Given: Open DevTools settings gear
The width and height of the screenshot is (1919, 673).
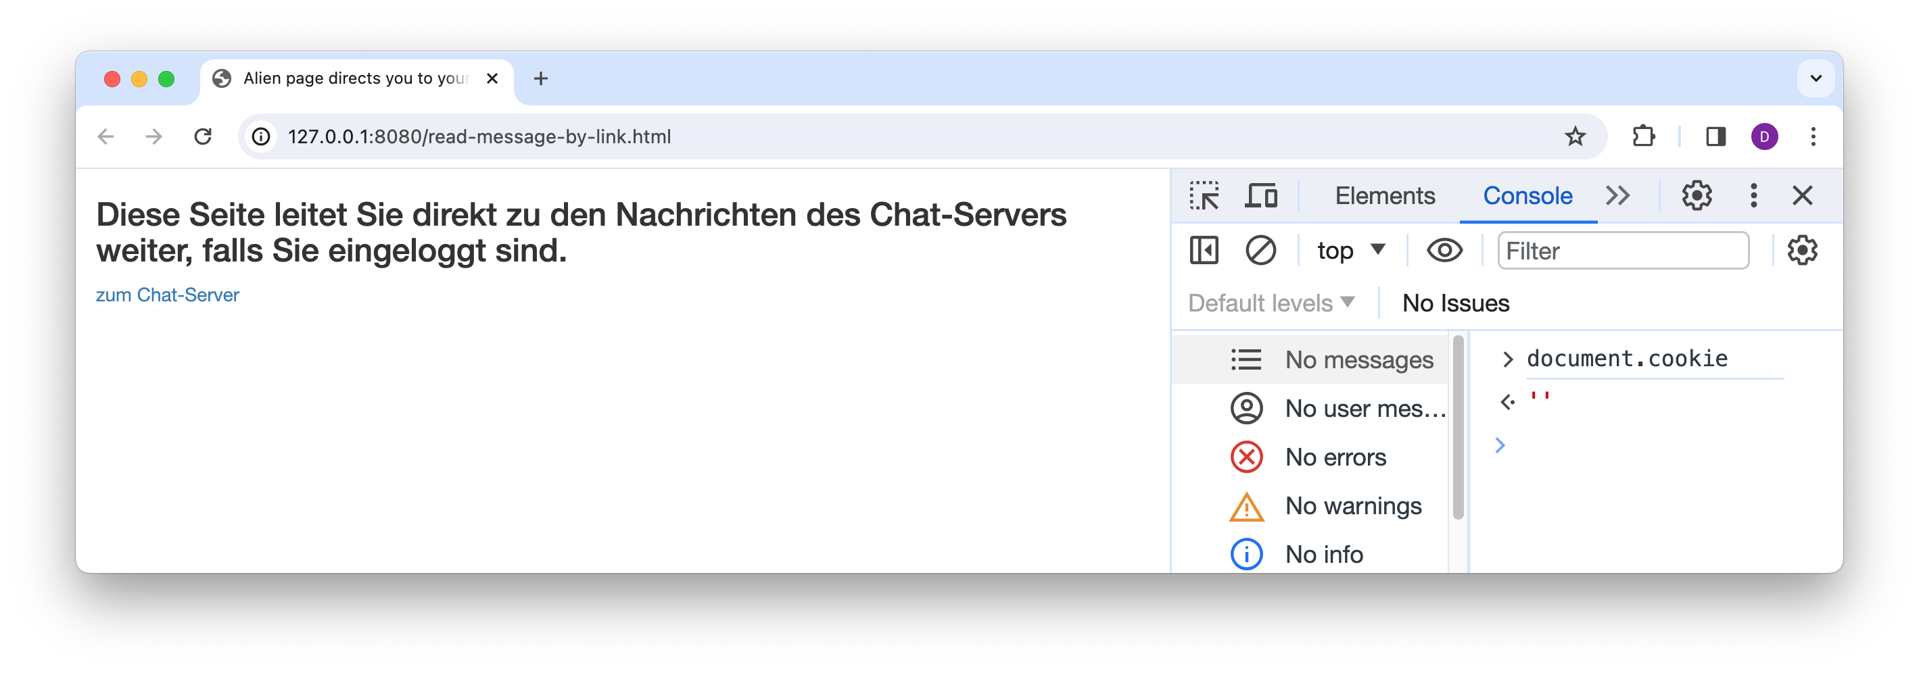Looking at the screenshot, I should (1697, 196).
